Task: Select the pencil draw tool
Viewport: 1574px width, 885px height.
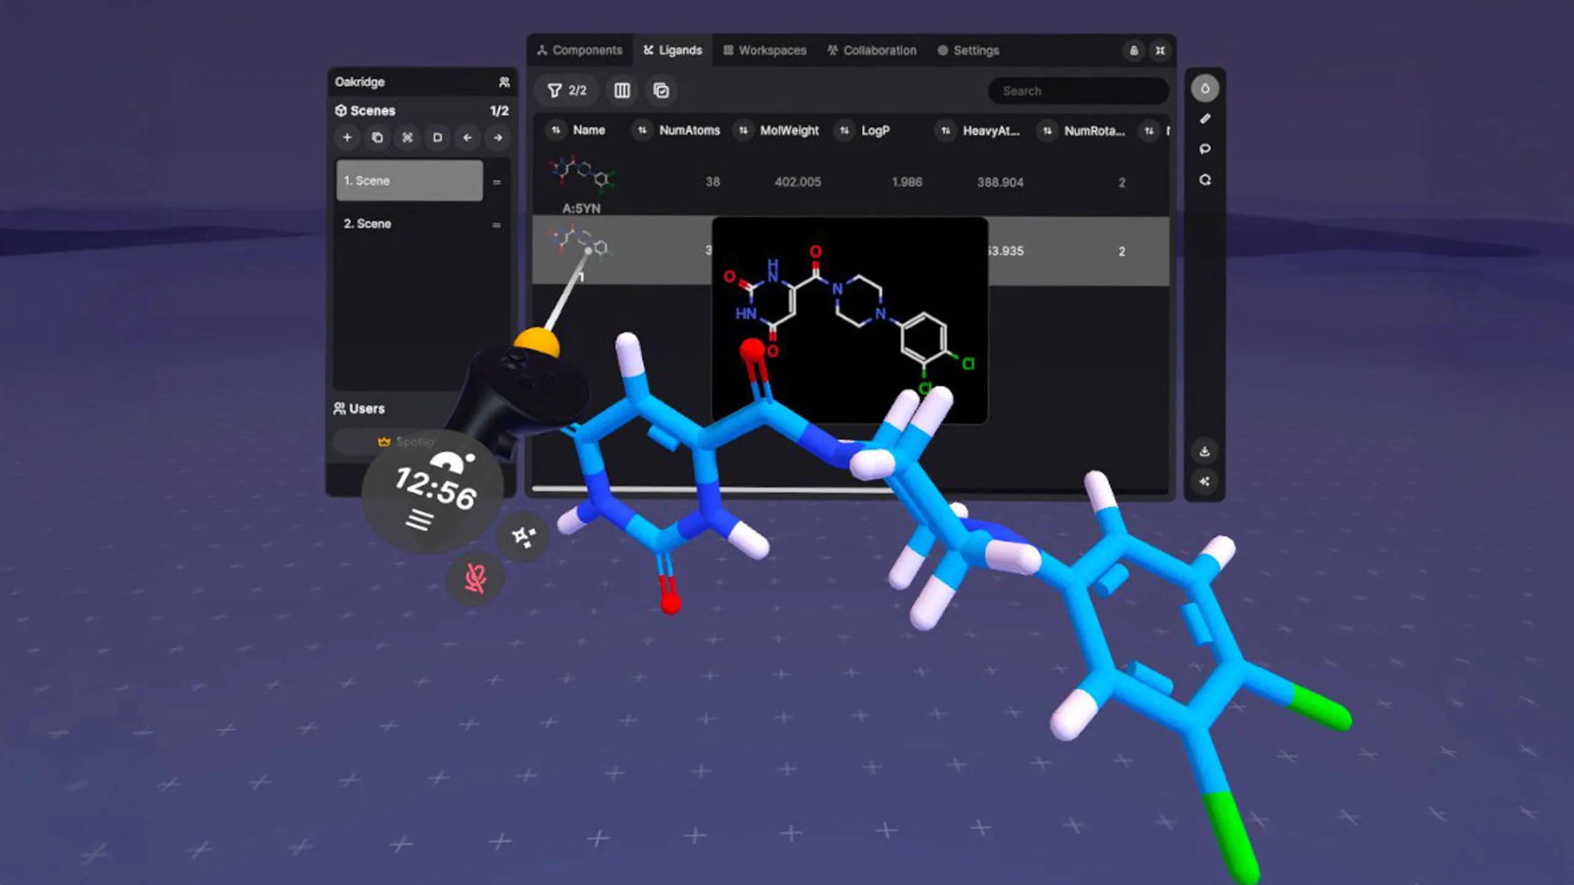Action: click(1204, 119)
